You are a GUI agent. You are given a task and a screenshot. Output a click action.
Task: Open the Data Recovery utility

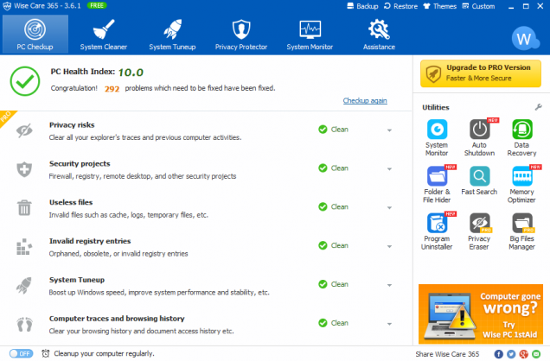pyautogui.click(x=522, y=130)
